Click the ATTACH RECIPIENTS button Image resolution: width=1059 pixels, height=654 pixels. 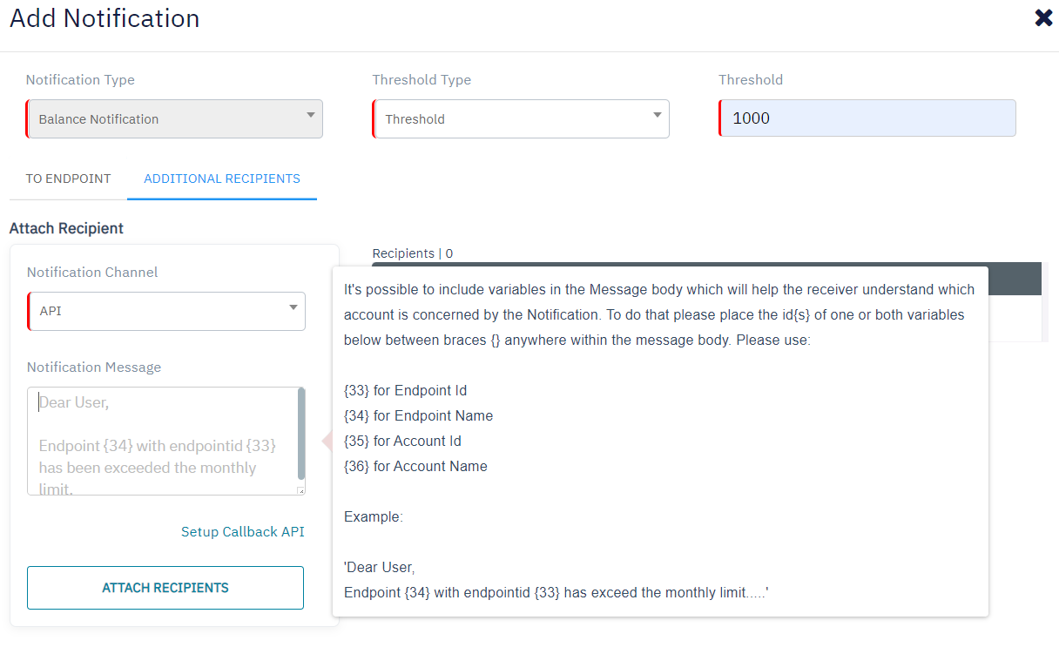tap(165, 588)
